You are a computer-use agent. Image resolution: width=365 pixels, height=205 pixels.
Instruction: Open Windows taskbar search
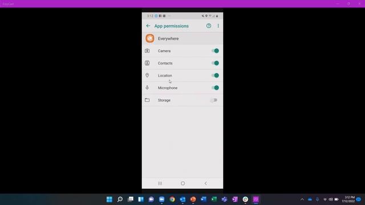[120, 199]
